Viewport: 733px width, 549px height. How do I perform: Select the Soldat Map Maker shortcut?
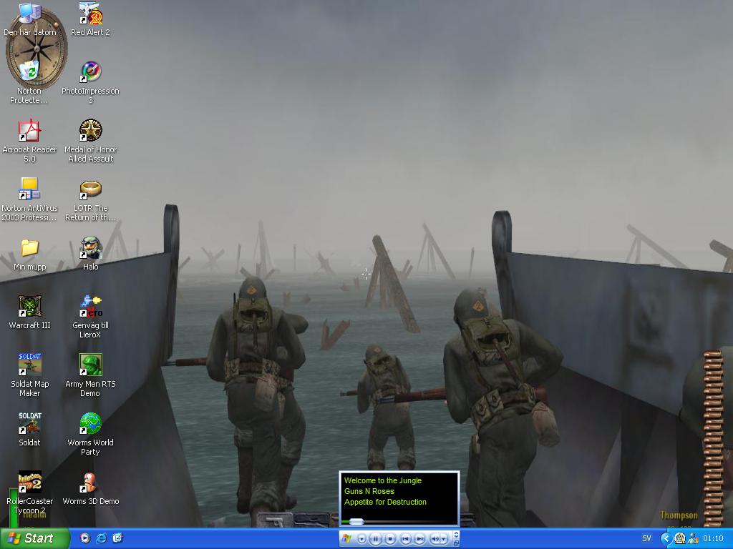(x=29, y=375)
